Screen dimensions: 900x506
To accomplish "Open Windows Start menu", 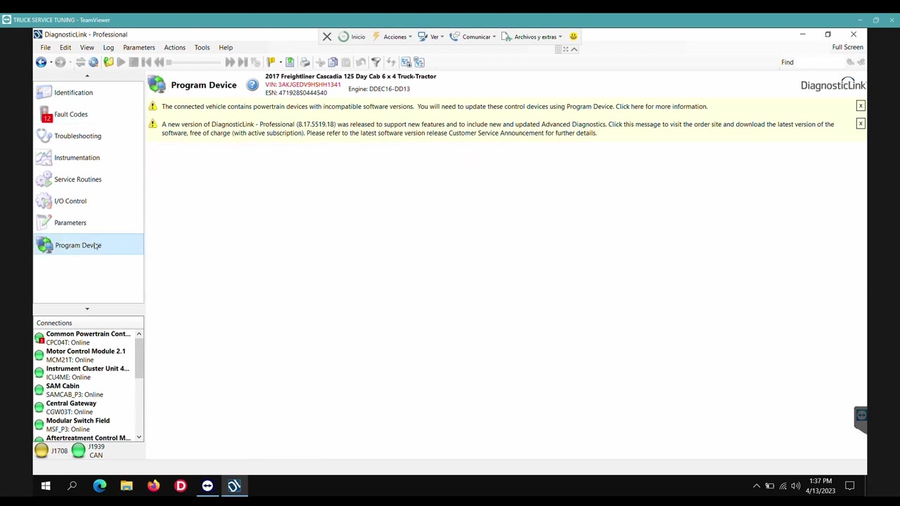I will tap(46, 486).
